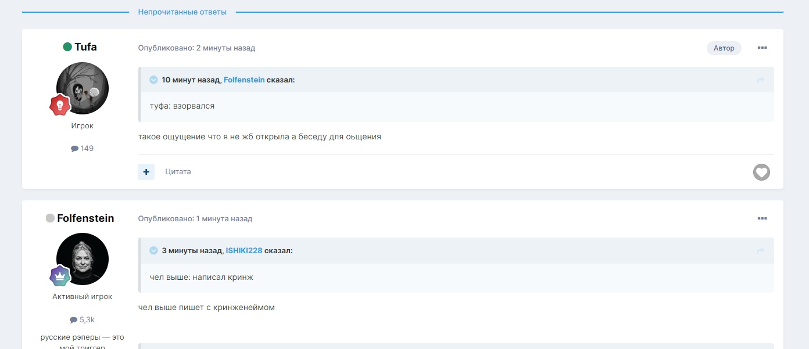
Task: Collapse the Folfenstein quote block
Action: (153, 80)
